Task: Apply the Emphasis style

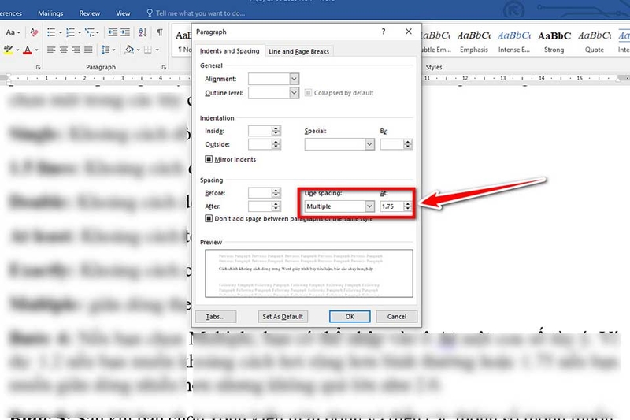Action: (474, 42)
